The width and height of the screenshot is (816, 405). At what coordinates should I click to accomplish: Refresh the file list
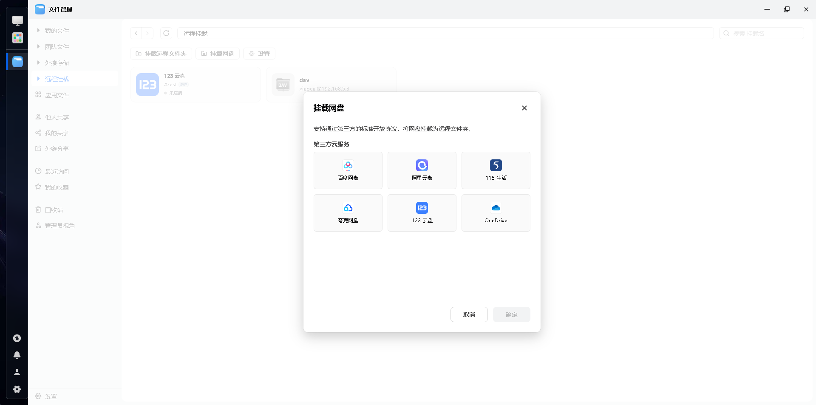[166, 33]
